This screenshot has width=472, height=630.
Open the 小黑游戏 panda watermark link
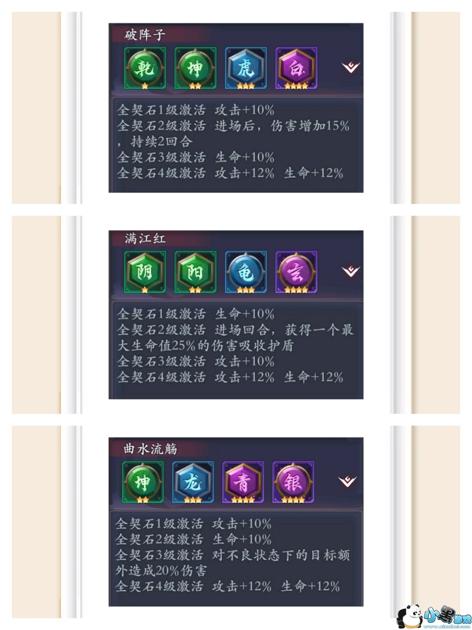point(433,616)
